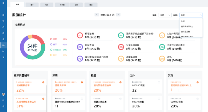
Task: Open the 醫師 dropdown
Action: (x=165, y=15)
